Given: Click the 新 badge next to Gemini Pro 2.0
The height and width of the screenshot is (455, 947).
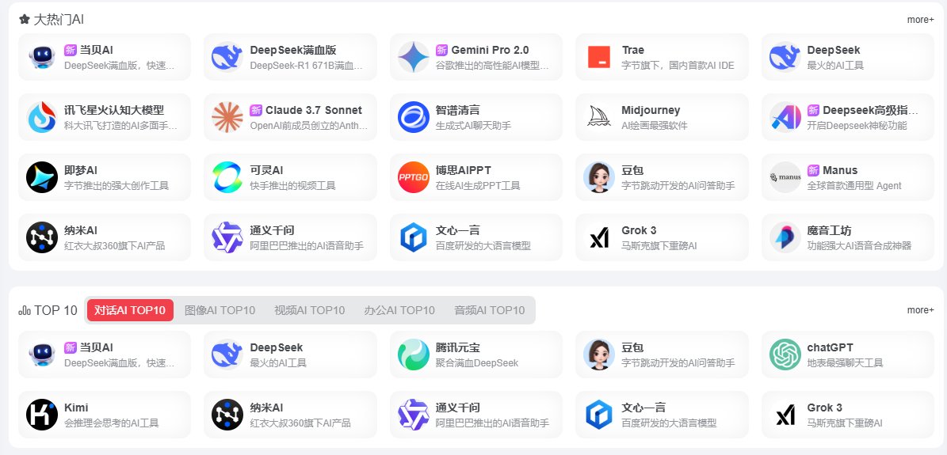Looking at the screenshot, I should point(441,50).
